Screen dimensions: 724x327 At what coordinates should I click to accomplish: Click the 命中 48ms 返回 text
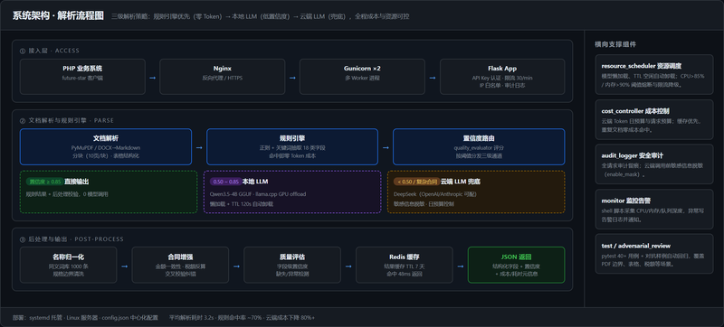click(x=404, y=274)
